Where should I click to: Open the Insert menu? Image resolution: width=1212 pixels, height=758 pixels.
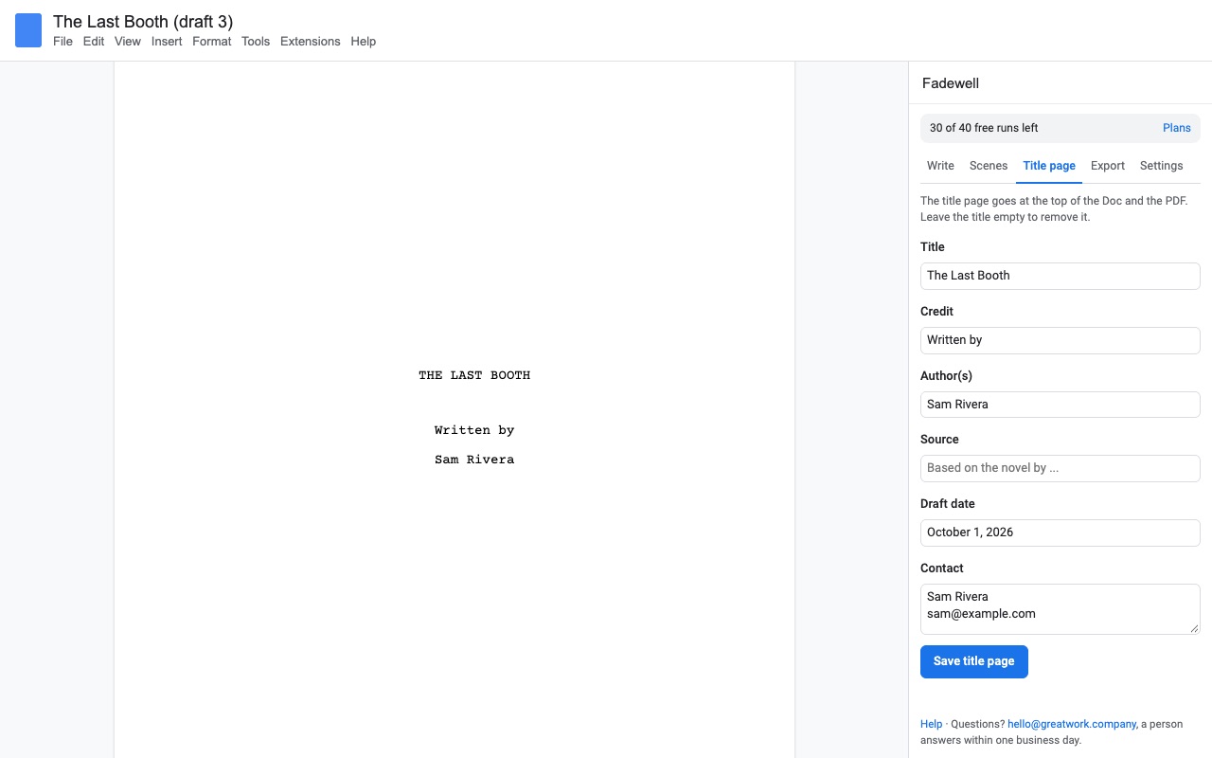point(167,42)
